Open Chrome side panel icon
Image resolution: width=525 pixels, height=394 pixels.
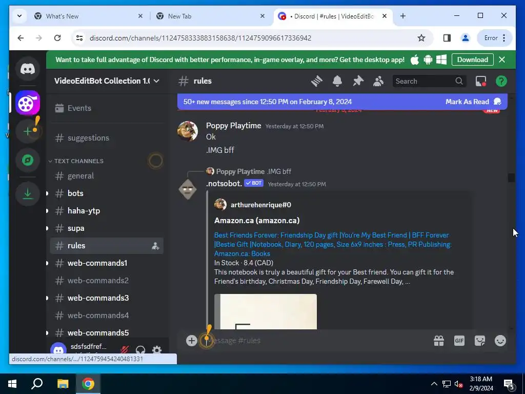point(447,38)
